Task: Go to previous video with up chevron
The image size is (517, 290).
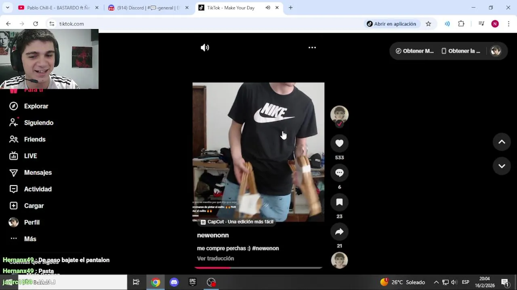Action: coord(502,142)
